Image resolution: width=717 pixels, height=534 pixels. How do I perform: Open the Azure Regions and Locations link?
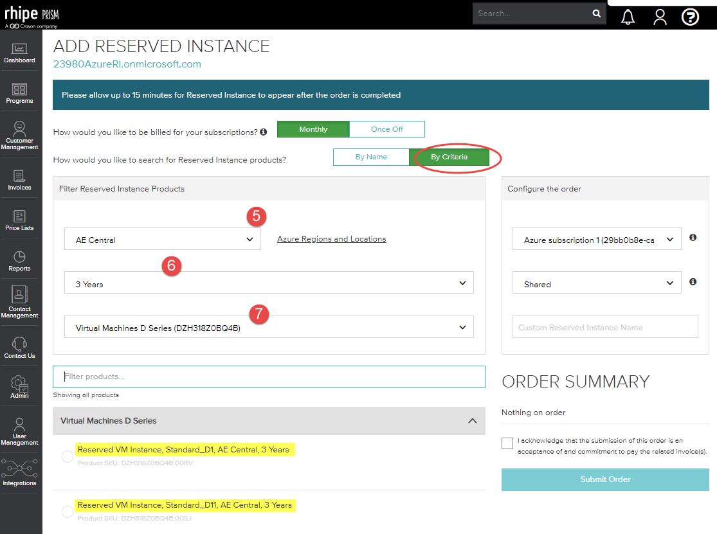click(331, 238)
